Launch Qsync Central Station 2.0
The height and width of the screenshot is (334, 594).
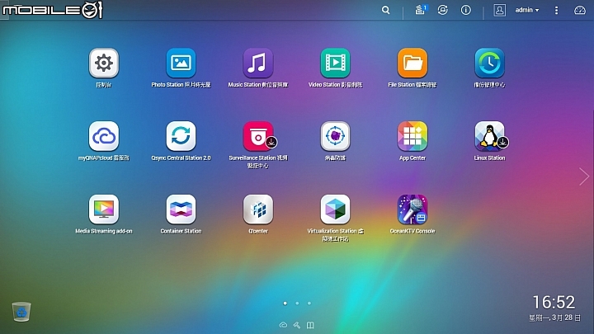(181, 136)
